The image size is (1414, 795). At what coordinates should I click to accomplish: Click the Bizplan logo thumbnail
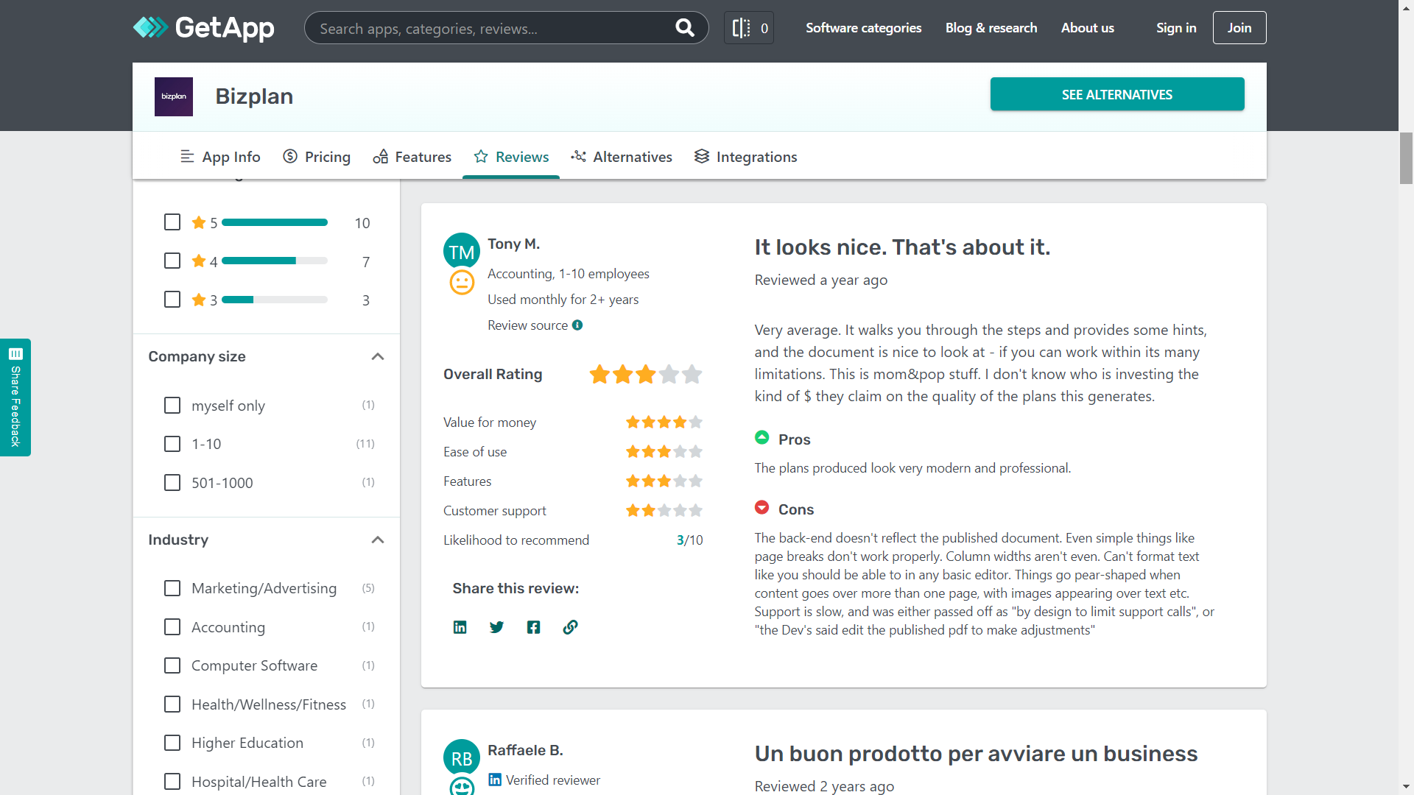coord(174,96)
